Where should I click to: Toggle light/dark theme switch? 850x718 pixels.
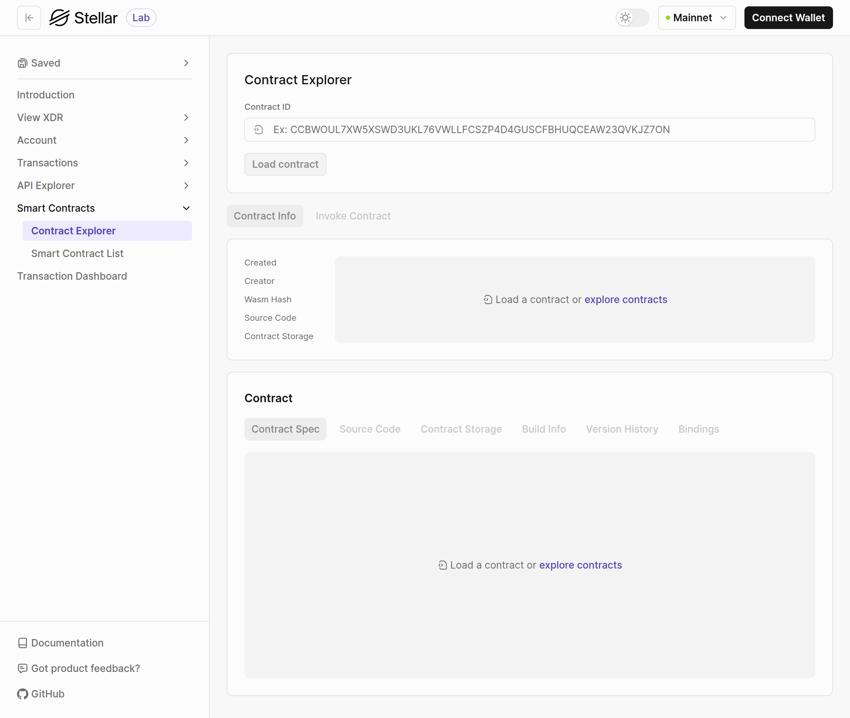pos(632,17)
